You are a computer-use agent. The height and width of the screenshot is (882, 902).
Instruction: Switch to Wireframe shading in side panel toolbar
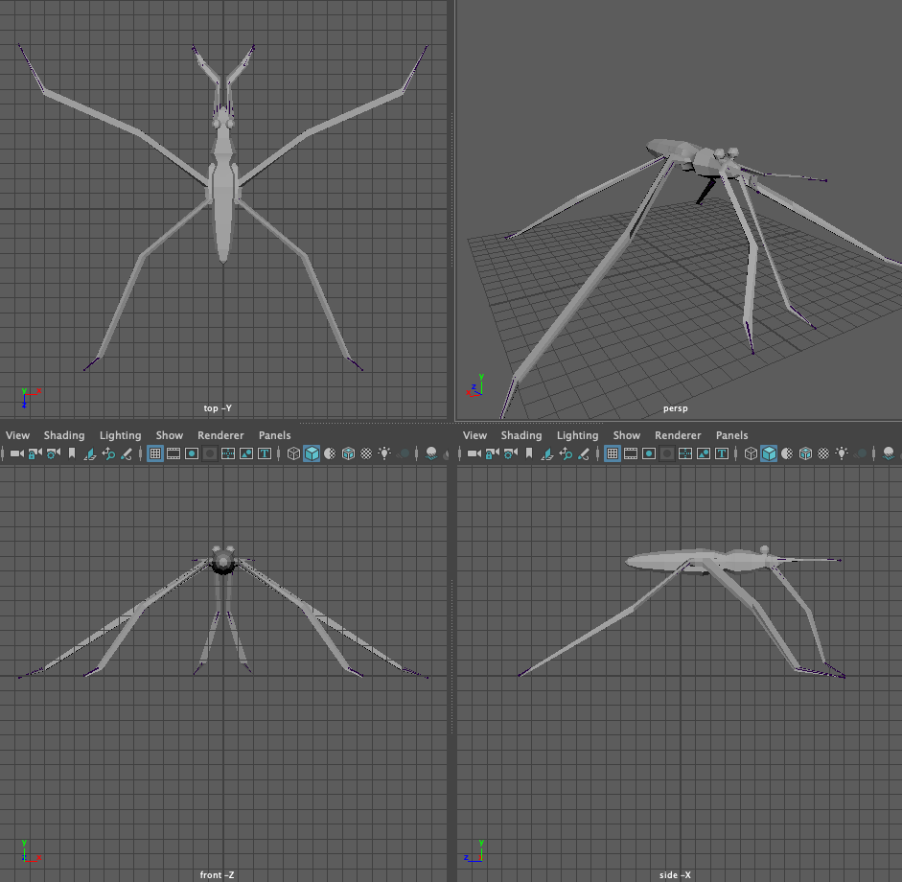[751, 454]
